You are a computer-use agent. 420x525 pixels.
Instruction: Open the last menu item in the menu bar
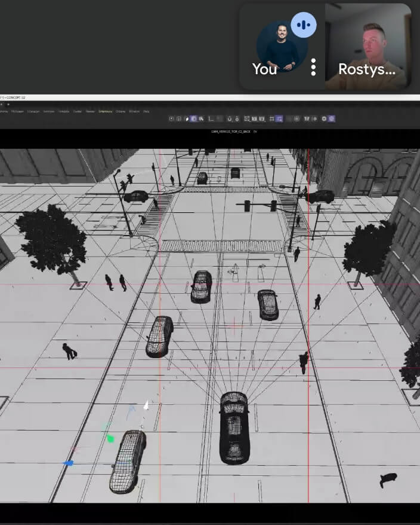click(146, 111)
